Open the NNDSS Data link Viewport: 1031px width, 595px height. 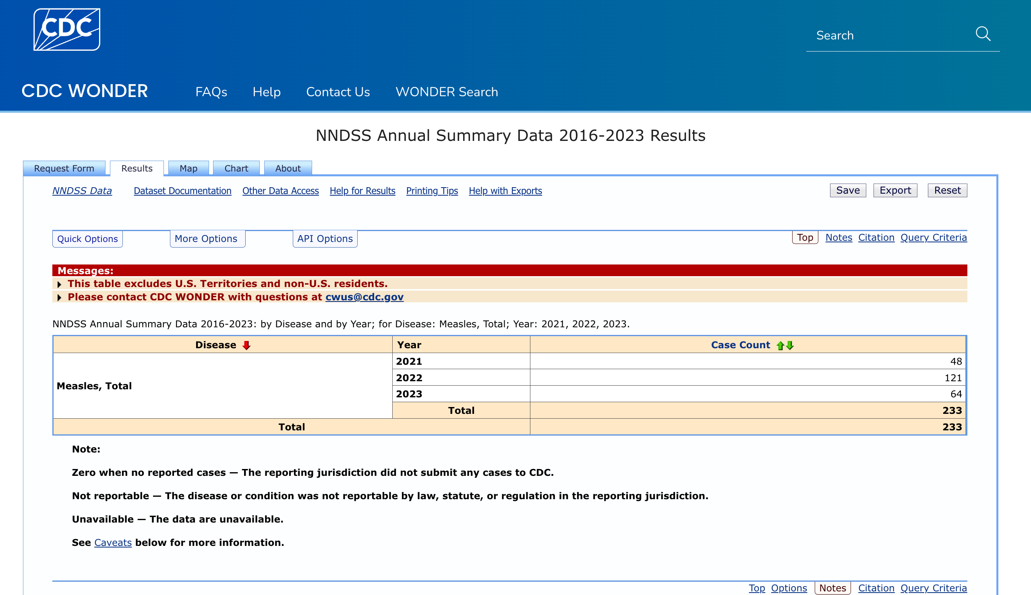click(82, 191)
